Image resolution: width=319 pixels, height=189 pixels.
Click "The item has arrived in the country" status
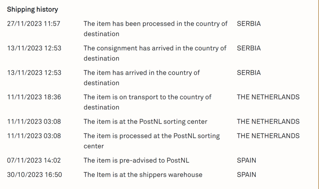click(x=142, y=73)
